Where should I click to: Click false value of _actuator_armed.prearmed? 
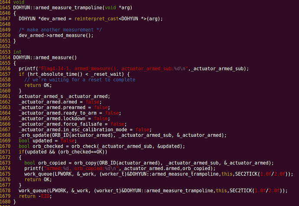pyautogui.click(x=101, y=108)
